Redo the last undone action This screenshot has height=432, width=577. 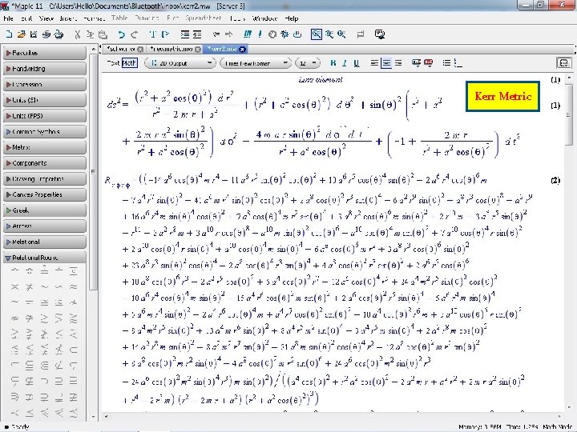[135, 34]
